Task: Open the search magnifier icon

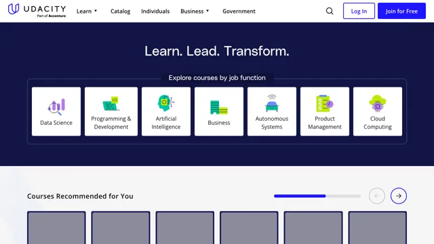Action: click(330, 11)
